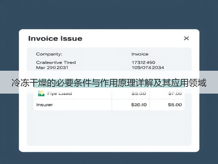Screen dimensions: 218x164
Task: Click the Invoice column heading
Action: pos(140,54)
